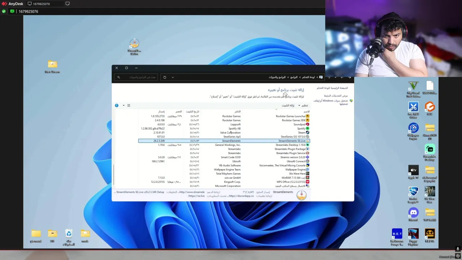Image resolution: width=462 pixels, height=260 pixels.
Task: Select the Wallpaper Engine list row
Action: [x=224, y=170]
